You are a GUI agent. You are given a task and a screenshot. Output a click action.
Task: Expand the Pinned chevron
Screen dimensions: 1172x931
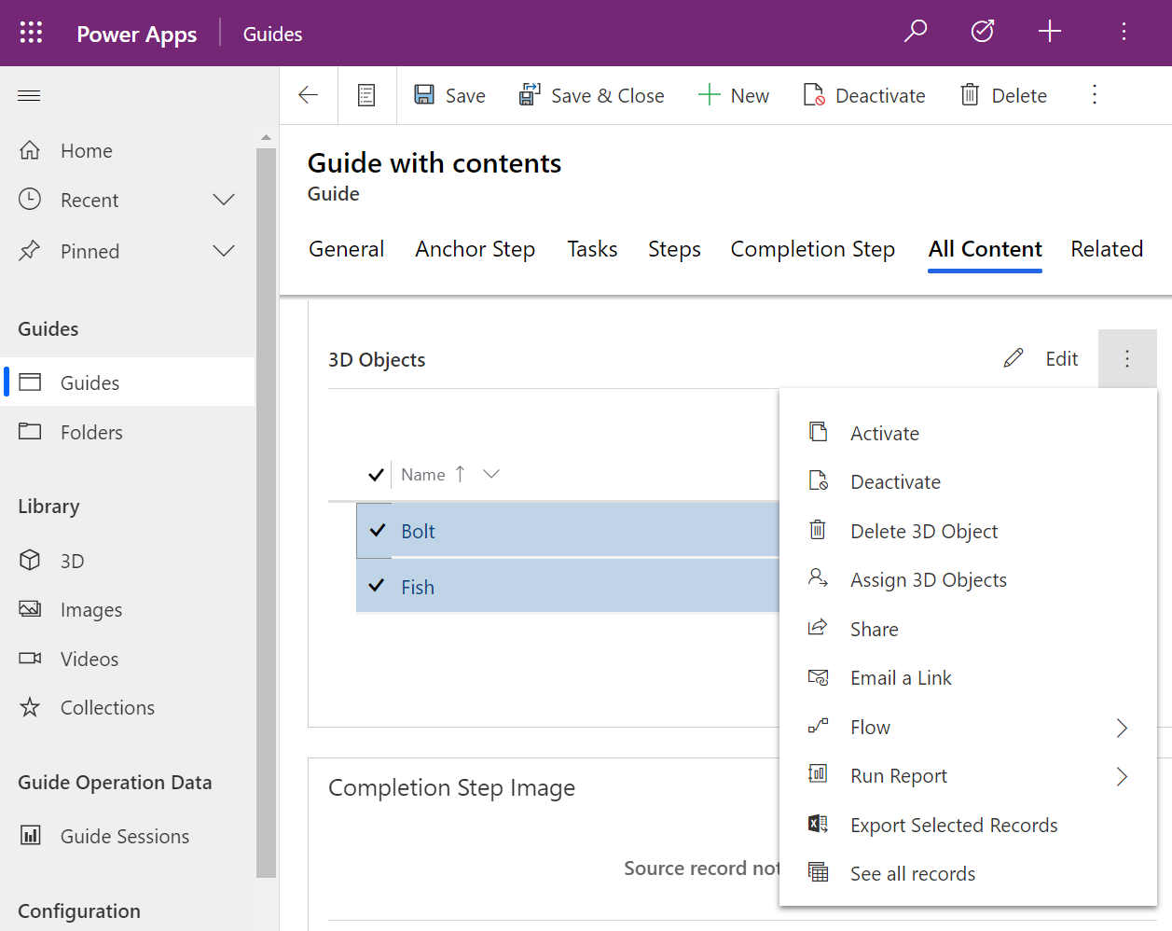tap(224, 250)
